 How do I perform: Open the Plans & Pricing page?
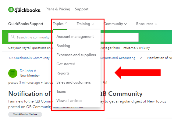tap(58, 9)
